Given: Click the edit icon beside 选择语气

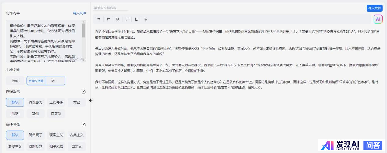Looking at the screenshot, I should [x=83, y=91].
